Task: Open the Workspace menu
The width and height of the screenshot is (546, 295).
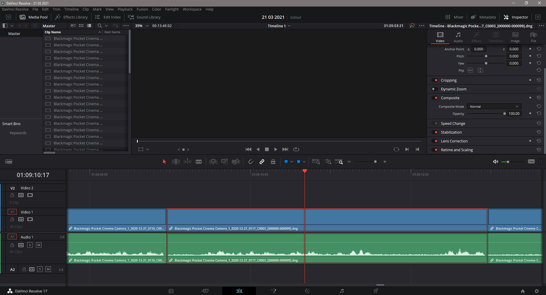Action: point(192,9)
